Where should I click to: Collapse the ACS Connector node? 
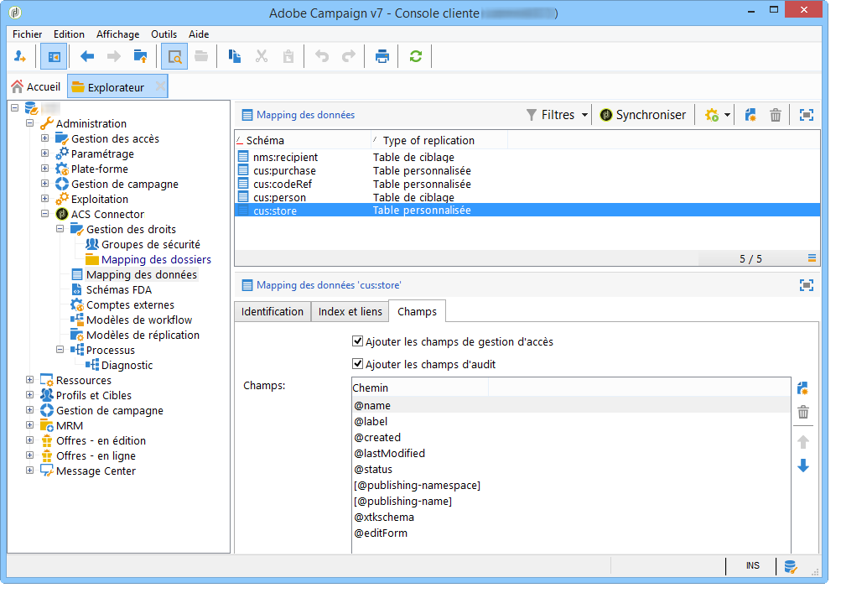pos(44,214)
